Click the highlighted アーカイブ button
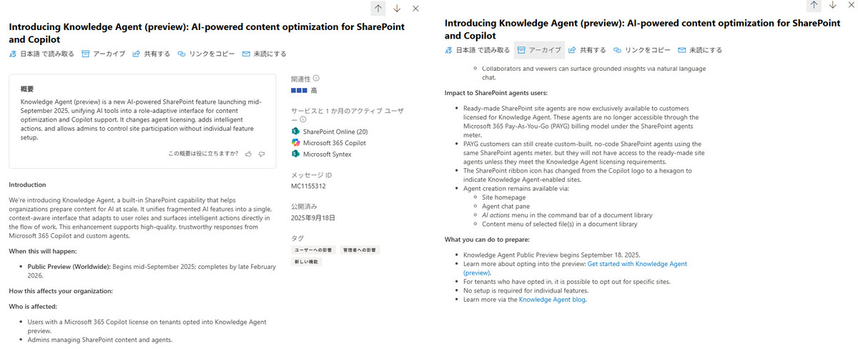 [539, 50]
